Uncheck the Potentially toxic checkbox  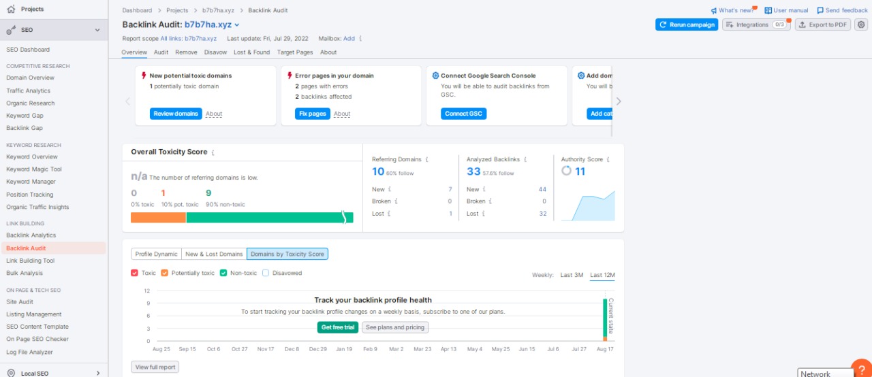(x=164, y=273)
